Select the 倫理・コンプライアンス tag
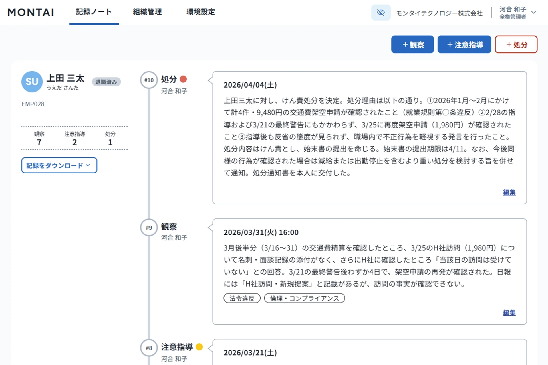548x365 pixels. (x=304, y=298)
